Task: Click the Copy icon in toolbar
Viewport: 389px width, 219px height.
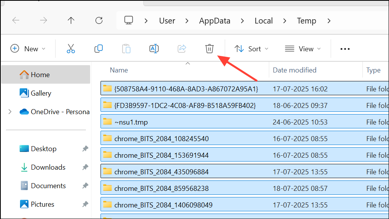Action: 99,49
